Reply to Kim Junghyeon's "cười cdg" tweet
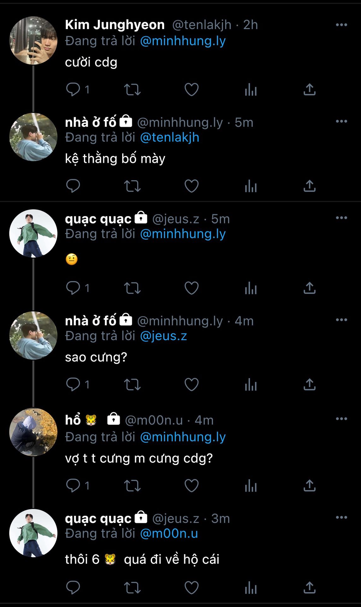Viewport: 361px width, 607px height. click(x=73, y=90)
